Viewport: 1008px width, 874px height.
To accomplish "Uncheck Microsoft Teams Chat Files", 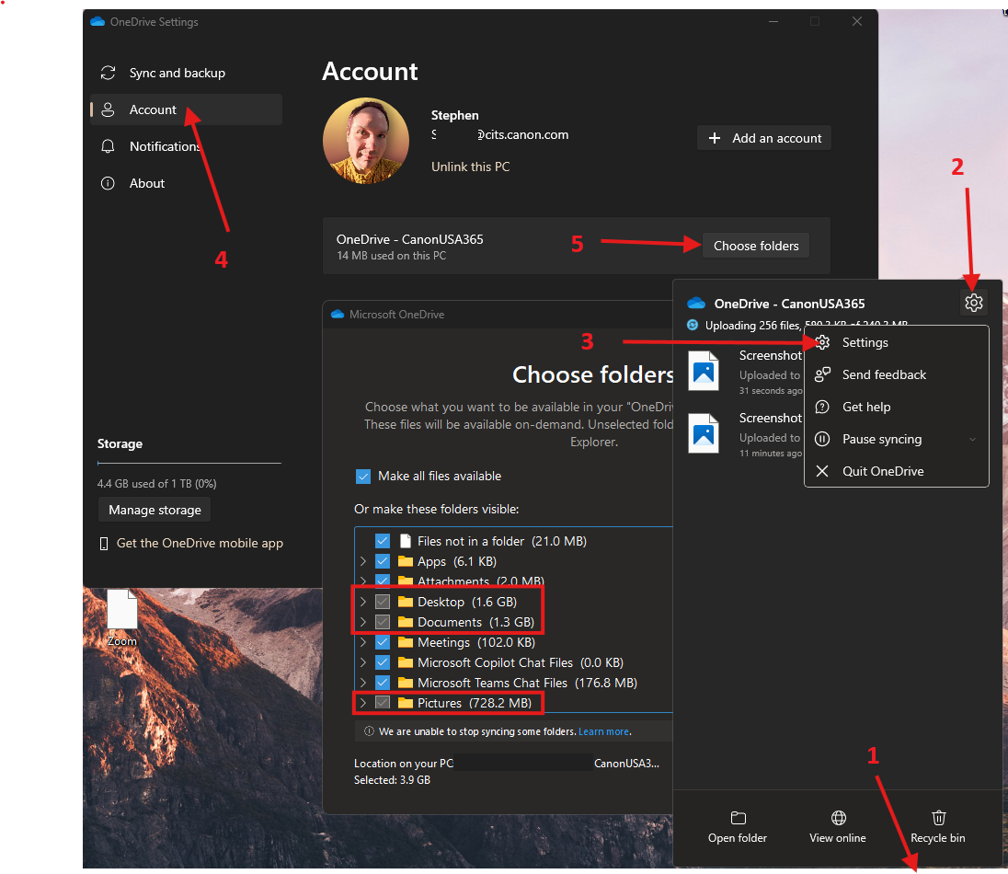I will [x=384, y=683].
